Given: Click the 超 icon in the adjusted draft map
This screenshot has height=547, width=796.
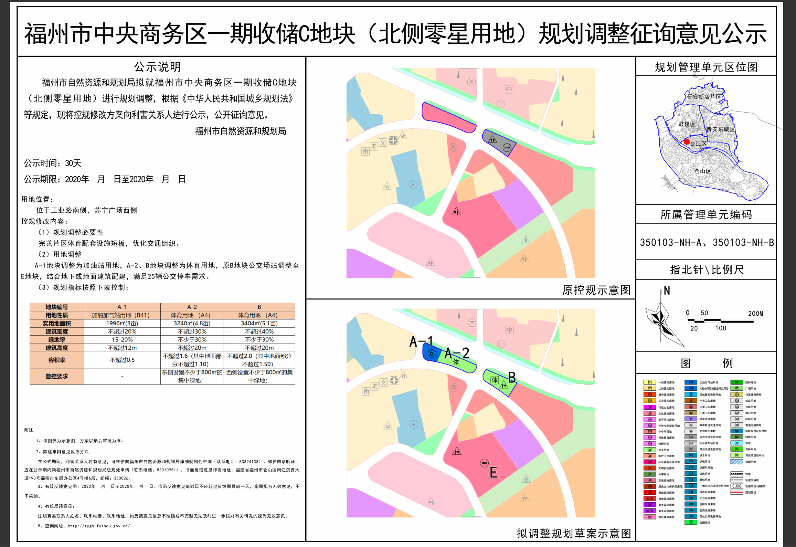Looking at the screenshot, I should (x=454, y=387).
